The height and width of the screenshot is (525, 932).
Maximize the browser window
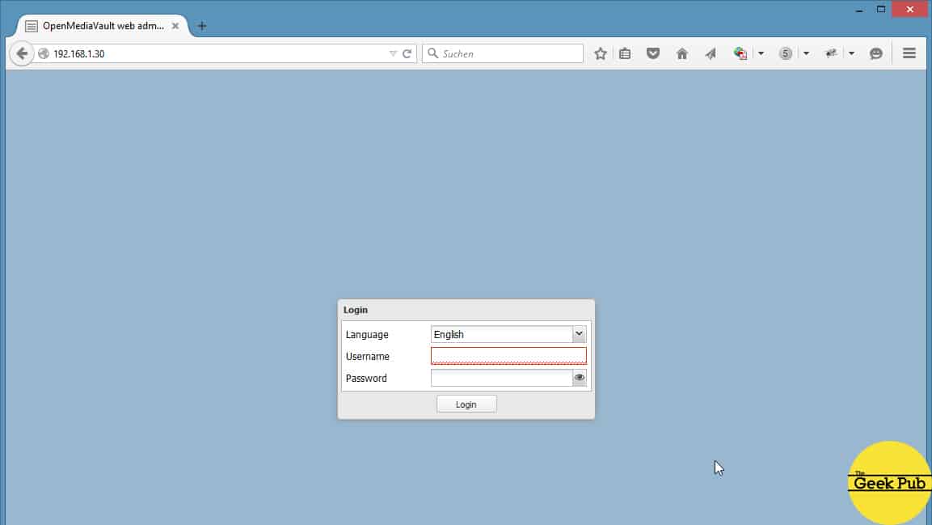[881, 10]
